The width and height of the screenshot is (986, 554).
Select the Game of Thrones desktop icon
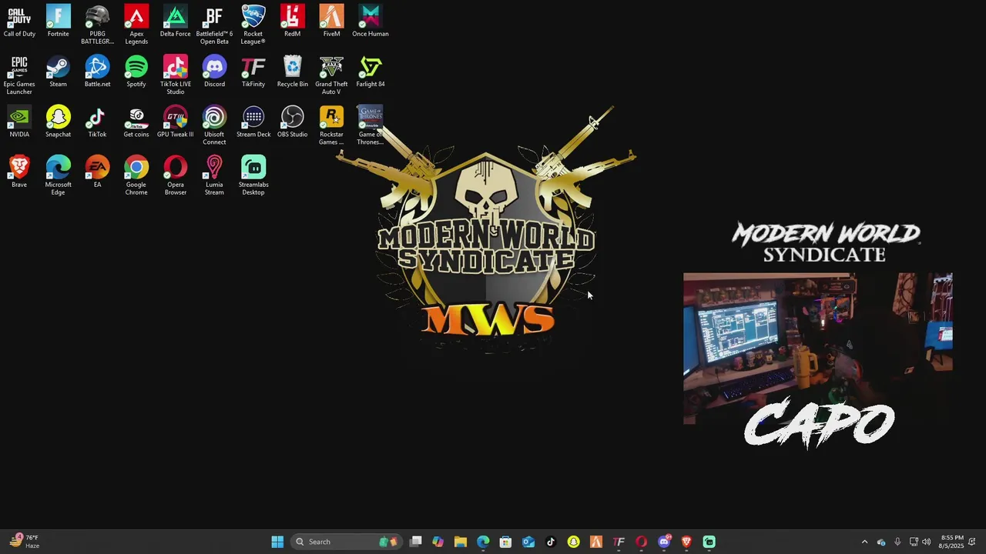371,125
